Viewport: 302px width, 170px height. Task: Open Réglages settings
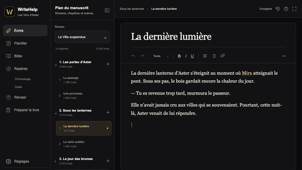(25, 161)
